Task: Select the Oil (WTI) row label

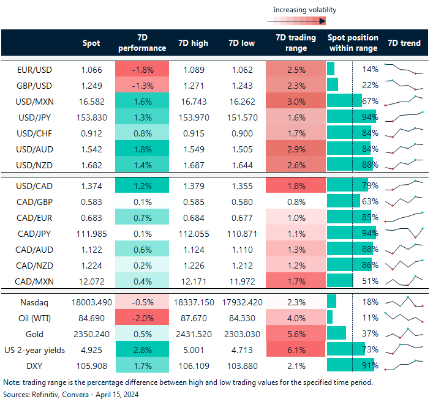Action: (34, 318)
